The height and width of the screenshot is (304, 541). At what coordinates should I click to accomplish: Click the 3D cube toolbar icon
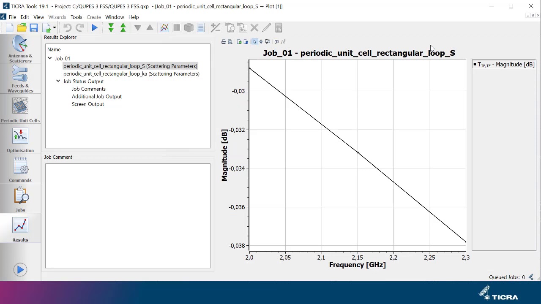tap(189, 28)
